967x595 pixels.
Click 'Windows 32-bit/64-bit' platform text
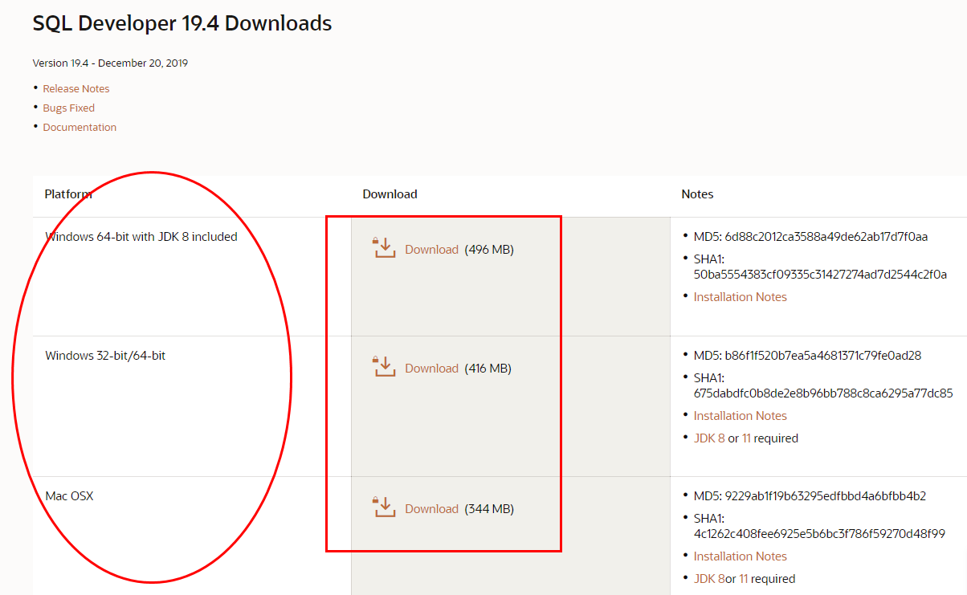105,356
